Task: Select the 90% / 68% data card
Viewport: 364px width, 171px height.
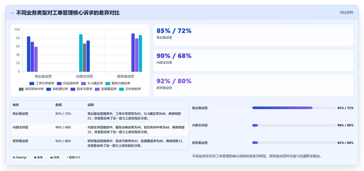Action: [253, 60]
